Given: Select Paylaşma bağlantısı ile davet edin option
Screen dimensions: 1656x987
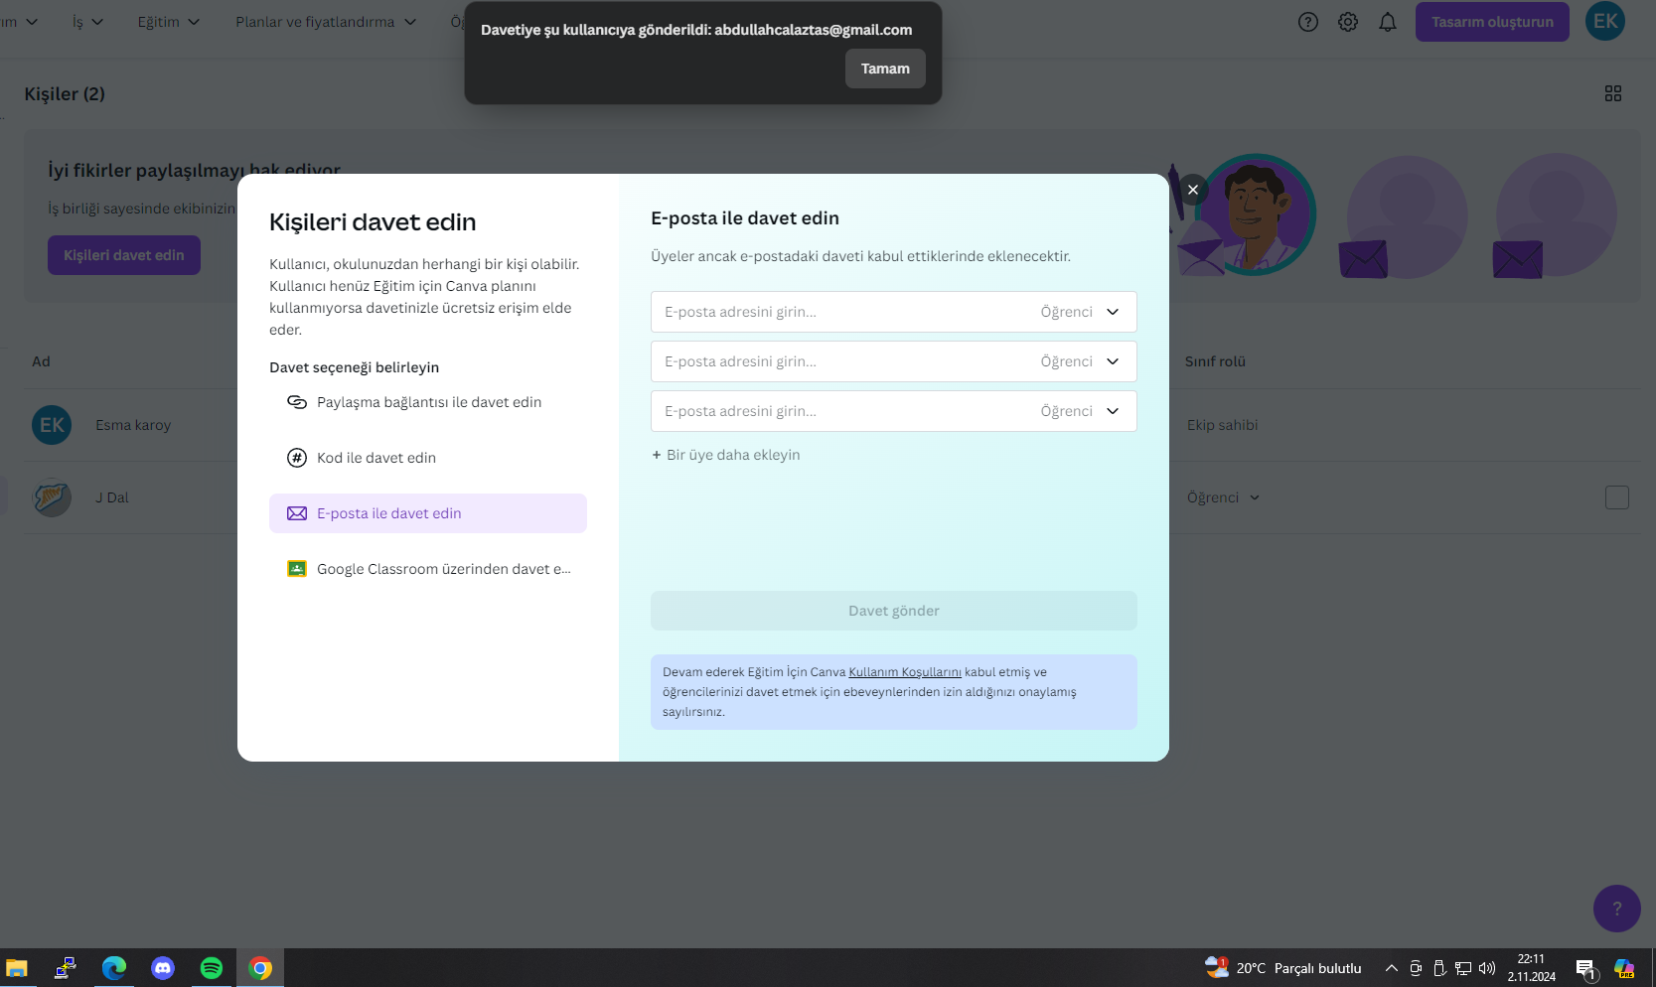Looking at the screenshot, I should pos(428,402).
